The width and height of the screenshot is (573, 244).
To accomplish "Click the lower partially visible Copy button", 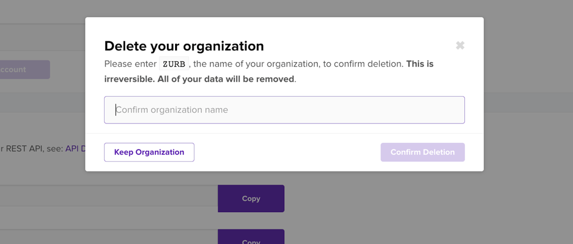I will (x=251, y=238).
